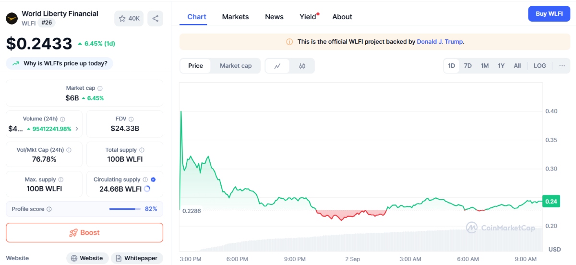Click Vol/Mkt Cap (24h) info icon
This screenshot has height=265, width=576.
click(x=69, y=150)
